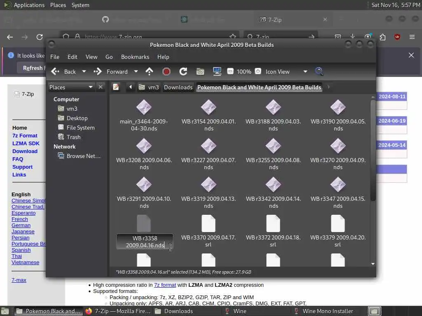
Task: Click the 7-max link in Firefox
Action: click(19, 280)
